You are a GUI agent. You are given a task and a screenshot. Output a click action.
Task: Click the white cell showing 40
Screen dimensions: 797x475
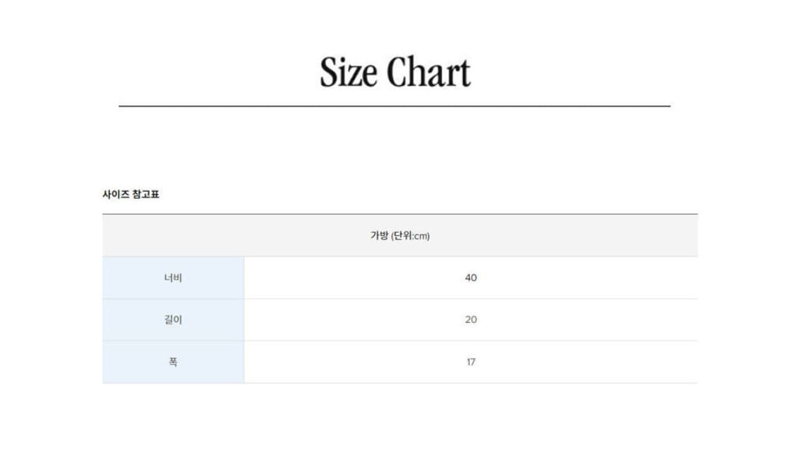click(x=470, y=278)
